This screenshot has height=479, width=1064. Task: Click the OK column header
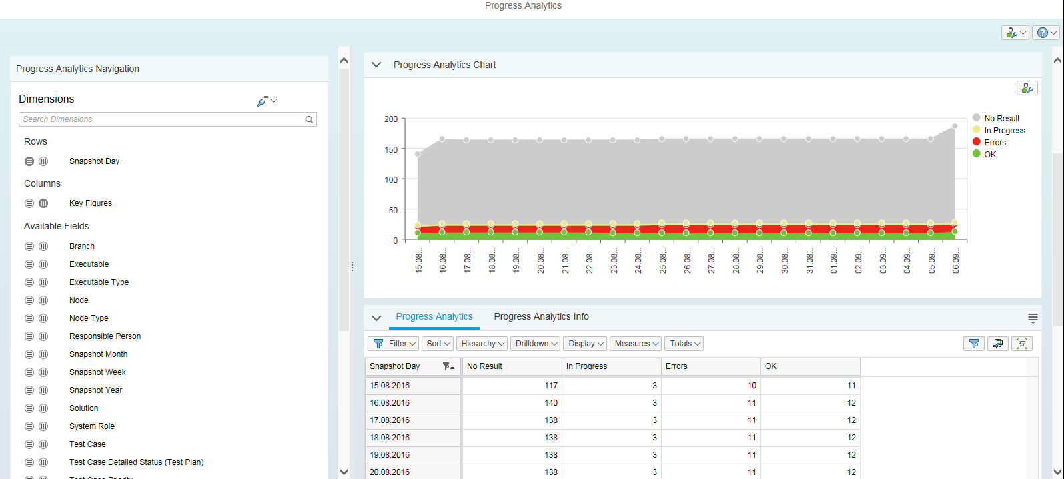[x=811, y=366]
